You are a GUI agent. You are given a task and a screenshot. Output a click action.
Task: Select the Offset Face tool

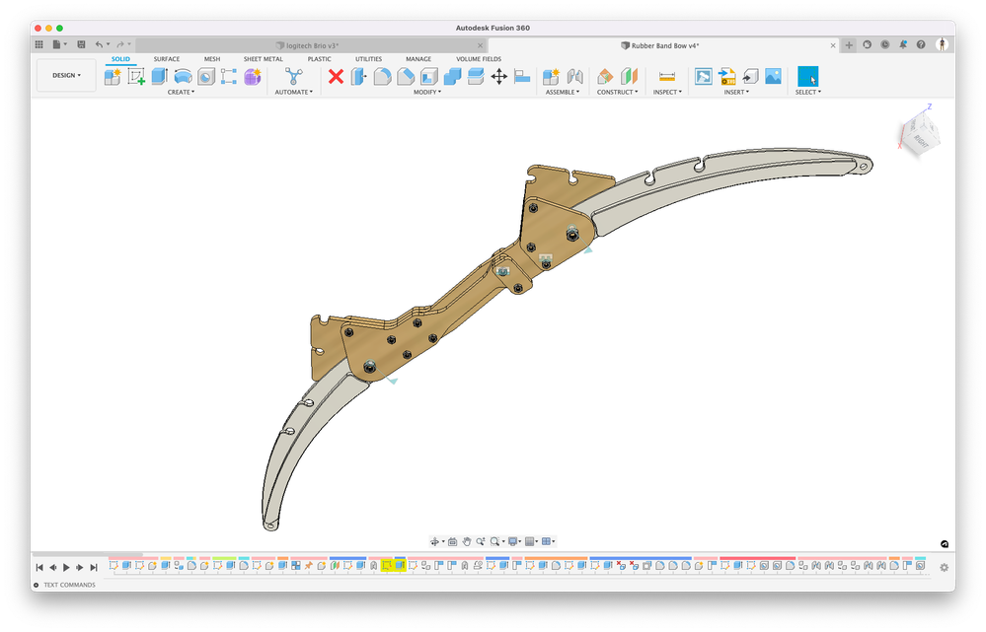click(x=476, y=77)
